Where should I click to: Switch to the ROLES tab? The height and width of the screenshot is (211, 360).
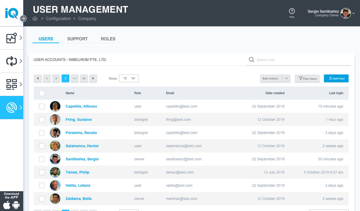(x=108, y=39)
